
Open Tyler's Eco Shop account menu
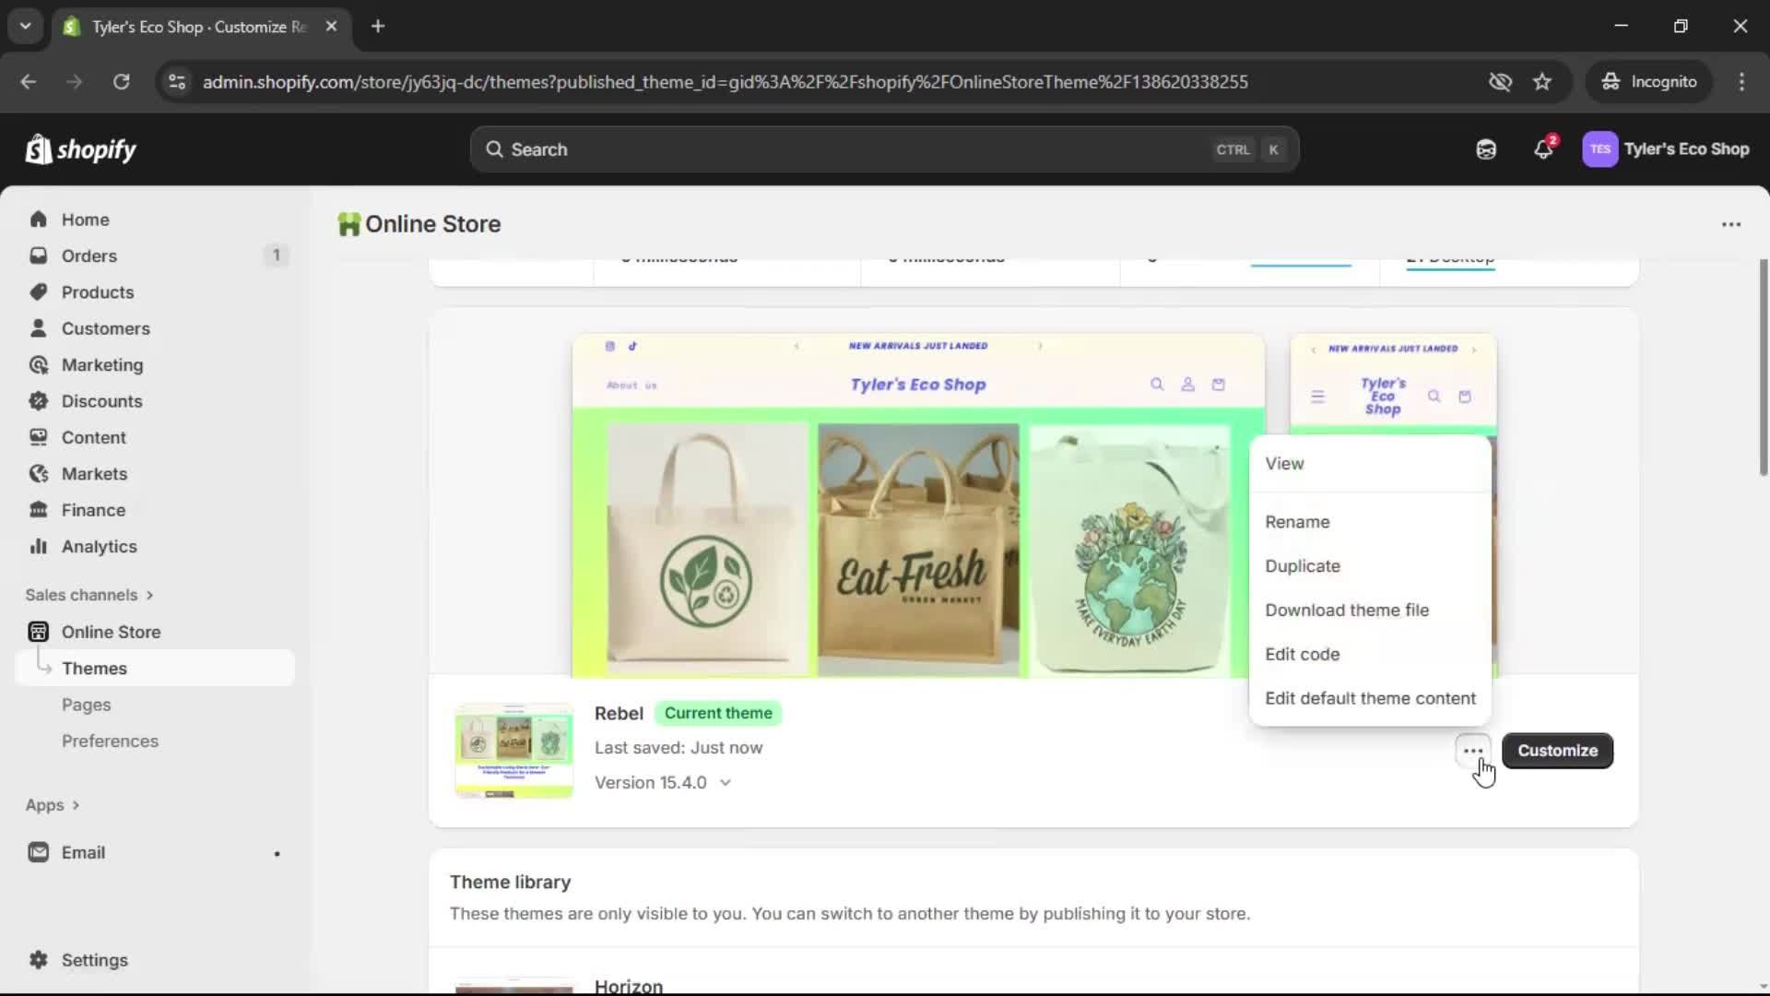click(1666, 149)
